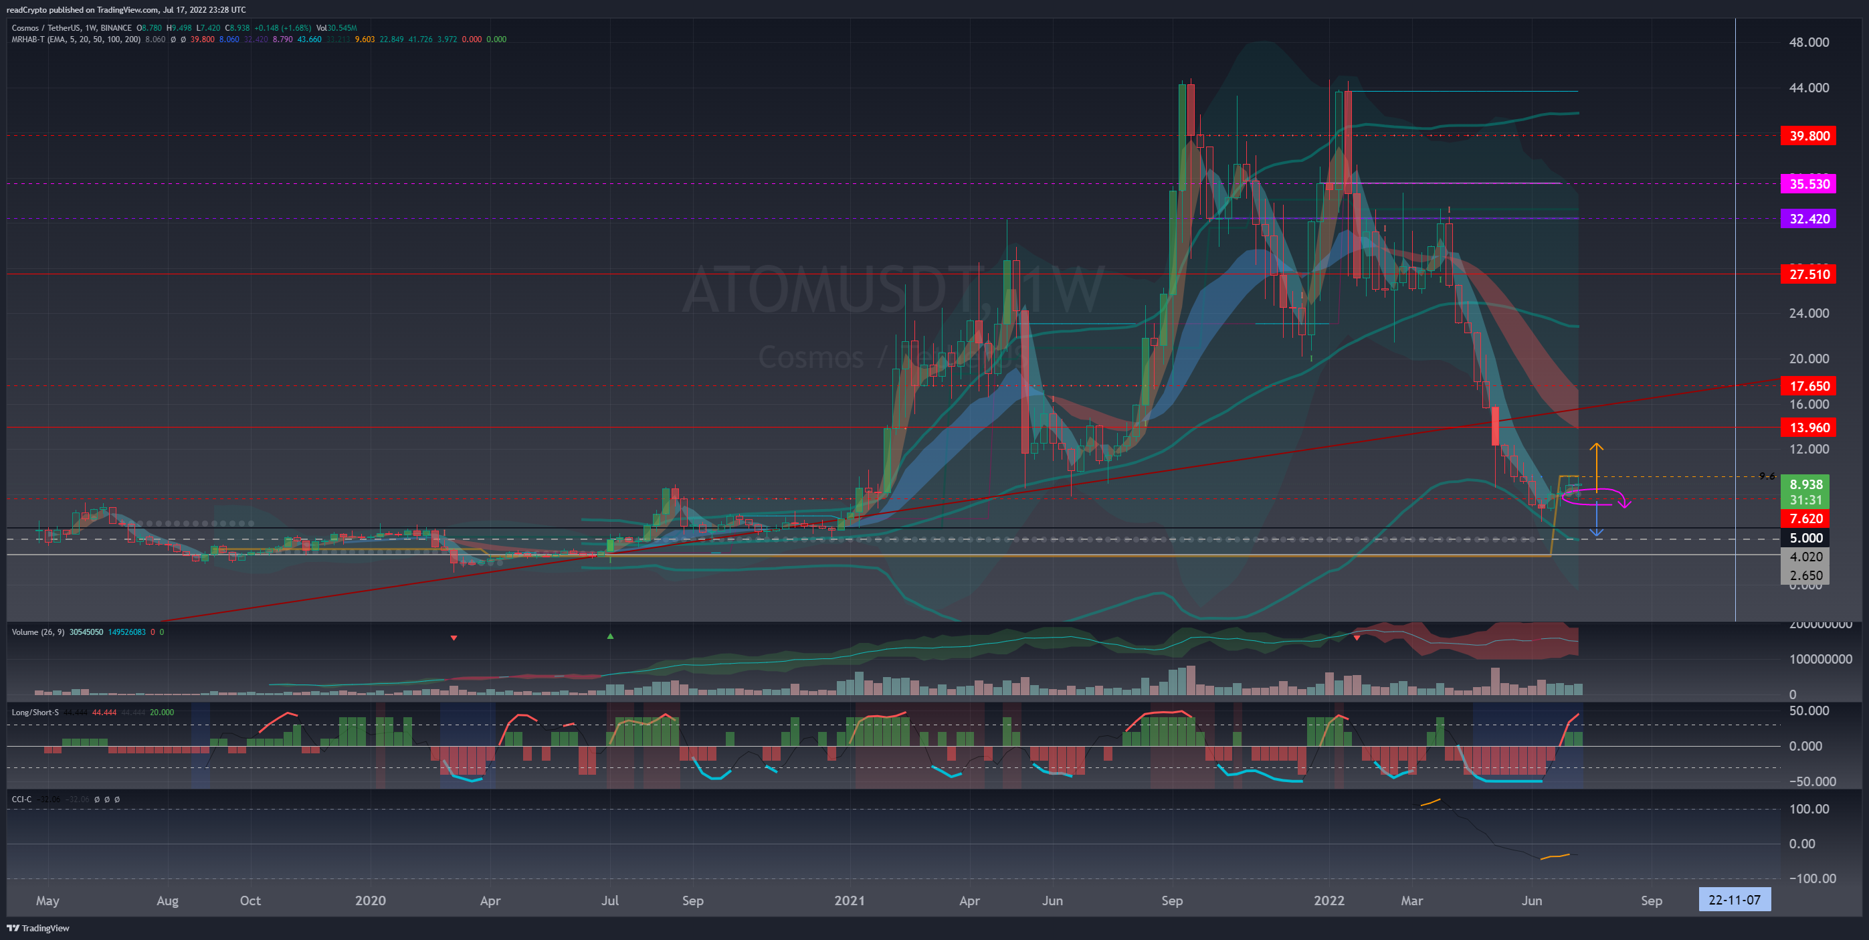Click the +0.148 (+1.68%) change value
Image resolution: width=1869 pixels, height=940 pixels.
(x=282, y=27)
